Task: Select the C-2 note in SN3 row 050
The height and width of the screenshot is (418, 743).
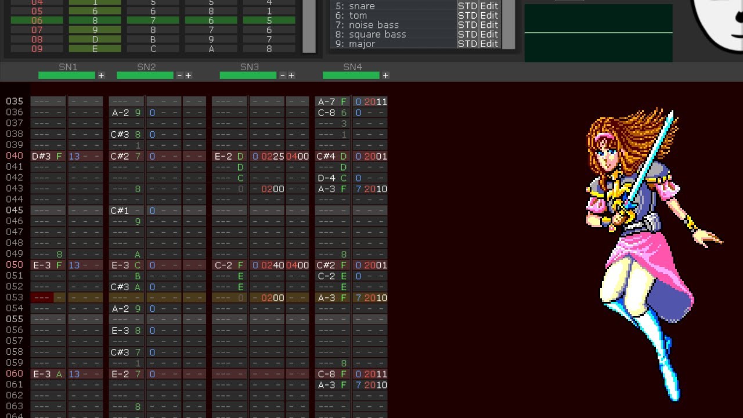Action: click(223, 265)
